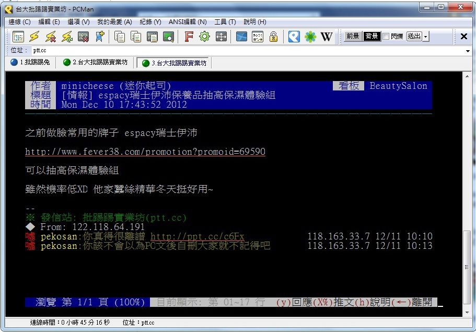Click the (y)回應 reply hint in status line

(294, 302)
